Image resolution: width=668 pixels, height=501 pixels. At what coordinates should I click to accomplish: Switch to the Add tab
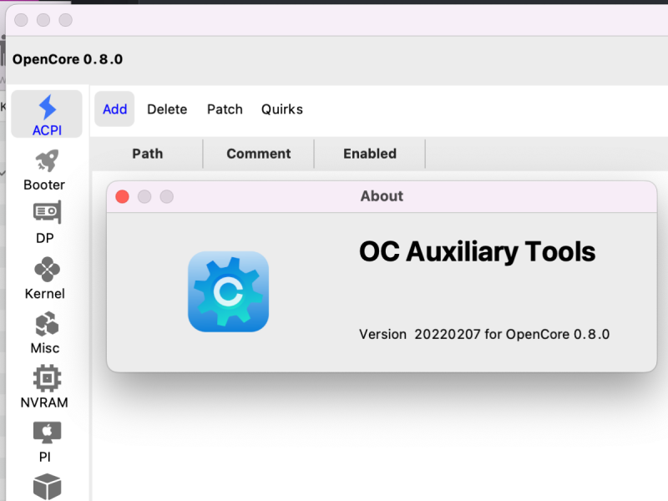[x=114, y=109]
